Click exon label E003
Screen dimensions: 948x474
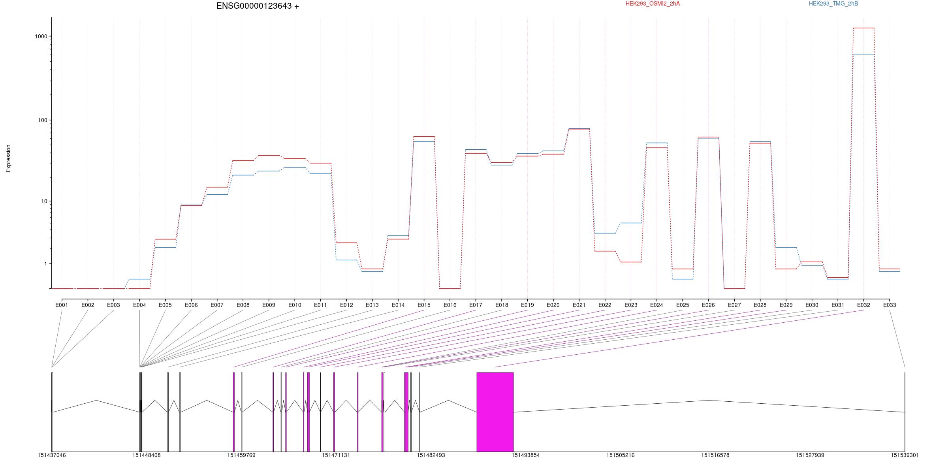click(x=113, y=305)
